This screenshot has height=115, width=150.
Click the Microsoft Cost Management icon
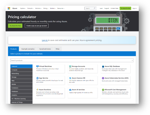[103, 90]
